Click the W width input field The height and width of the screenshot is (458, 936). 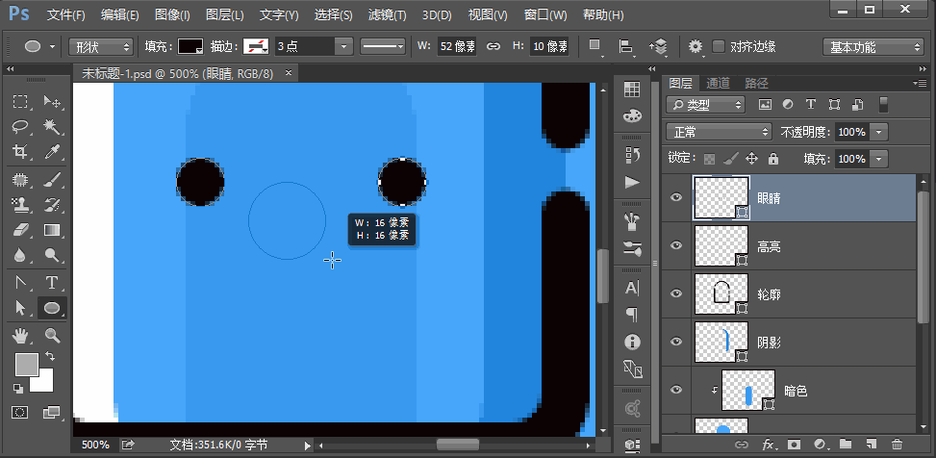tap(456, 46)
